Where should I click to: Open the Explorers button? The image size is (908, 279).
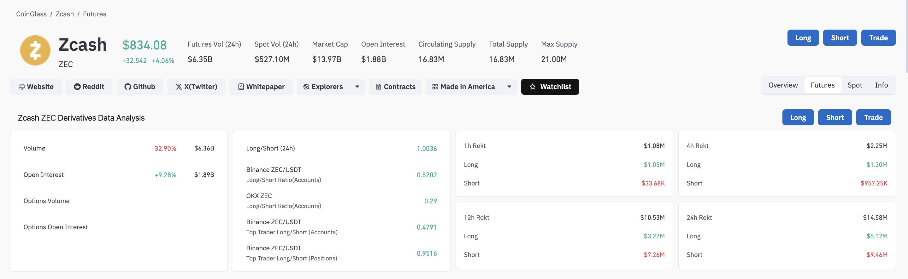click(323, 87)
